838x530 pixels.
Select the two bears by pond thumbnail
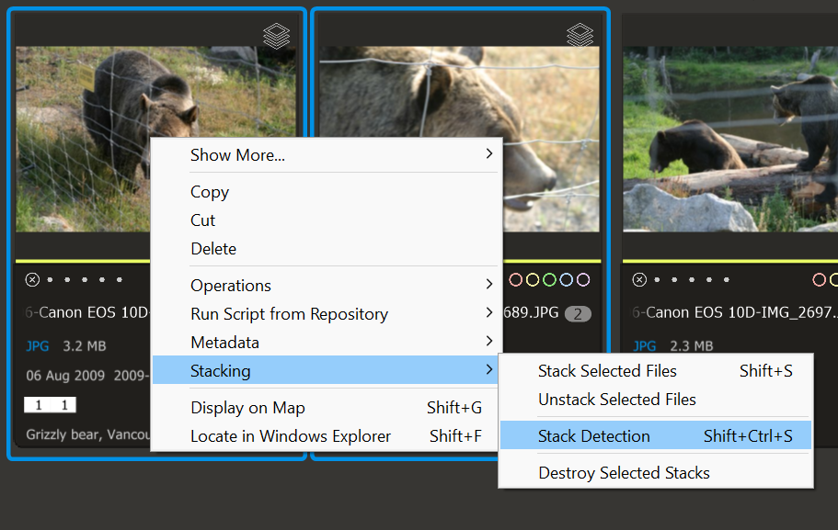tap(730, 139)
